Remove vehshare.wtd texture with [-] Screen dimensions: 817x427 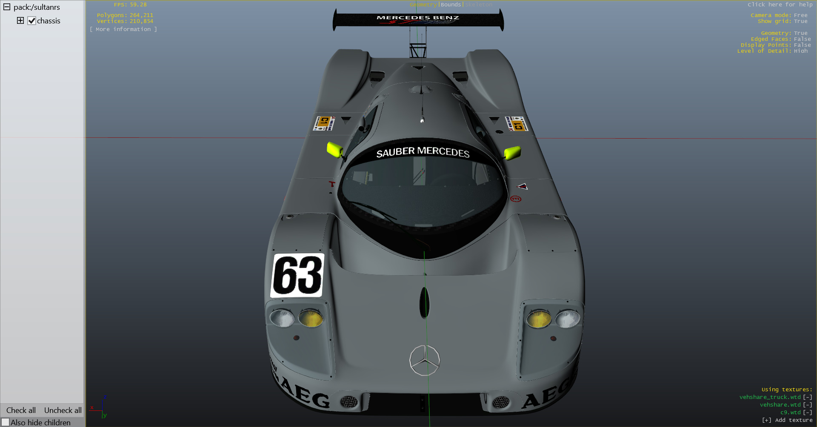tap(807, 404)
